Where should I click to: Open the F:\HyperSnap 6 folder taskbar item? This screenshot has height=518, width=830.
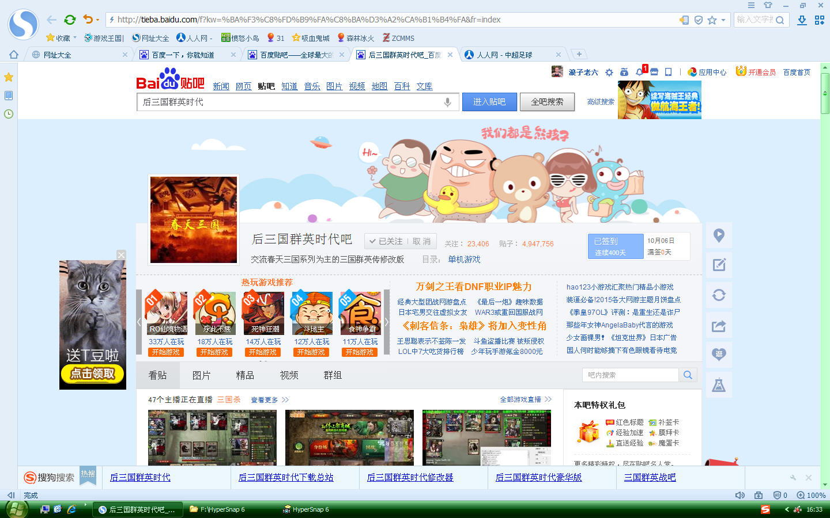218,509
